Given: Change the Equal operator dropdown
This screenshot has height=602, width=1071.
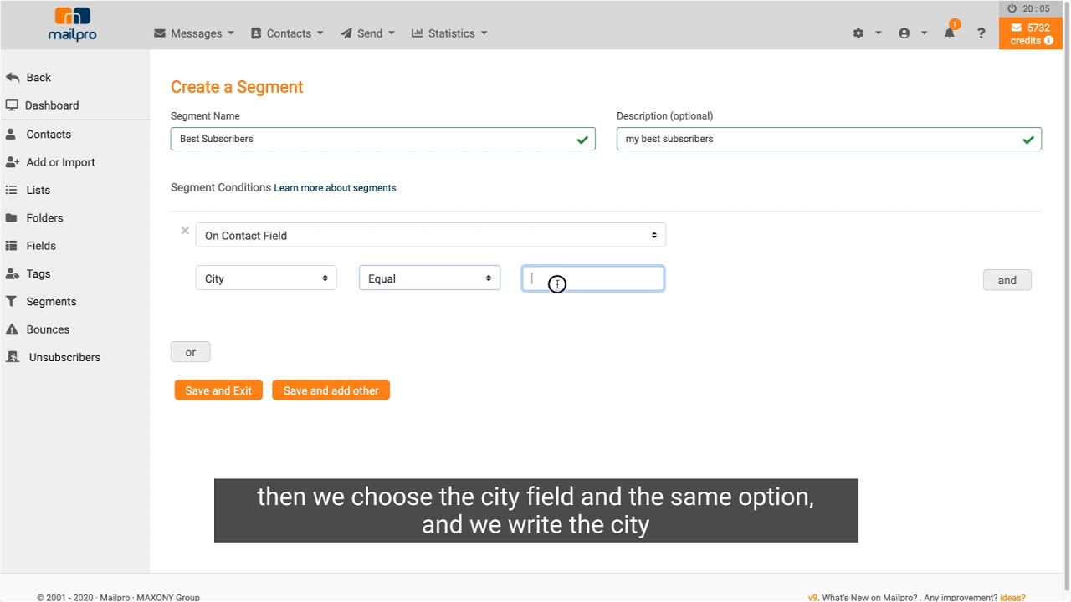Looking at the screenshot, I should pos(429,278).
